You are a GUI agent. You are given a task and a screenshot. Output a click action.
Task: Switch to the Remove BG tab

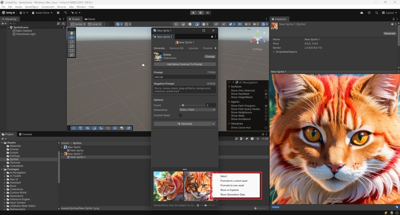[x=176, y=48]
